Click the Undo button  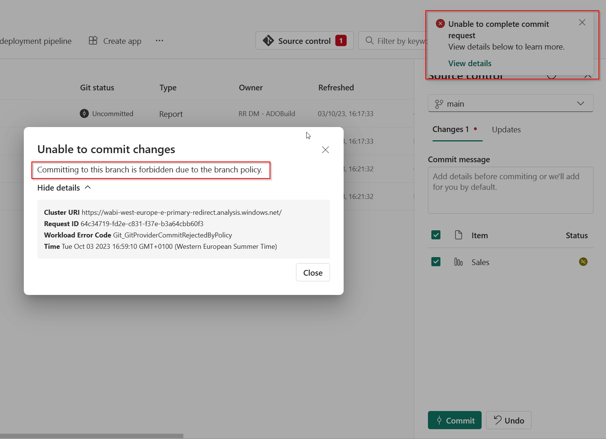pos(508,420)
